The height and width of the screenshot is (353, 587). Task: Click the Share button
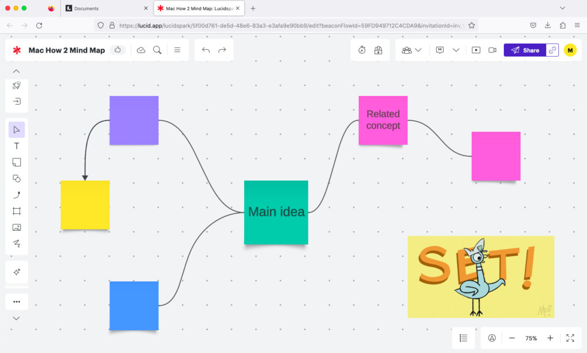coord(525,50)
